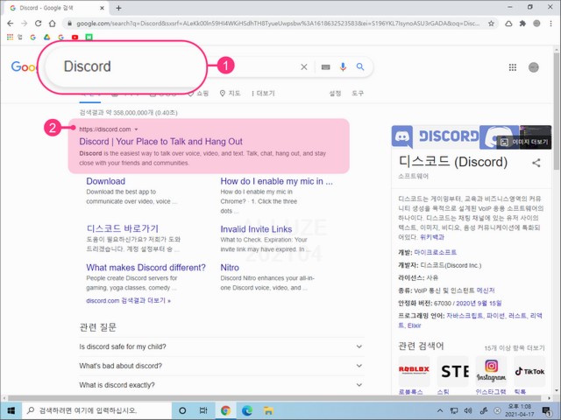
Task: Open the YouTube bookmark icon
Action: point(75,37)
